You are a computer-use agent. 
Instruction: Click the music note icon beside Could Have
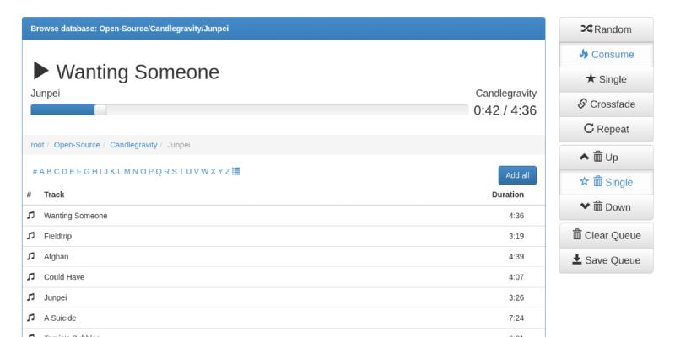pyautogui.click(x=30, y=277)
